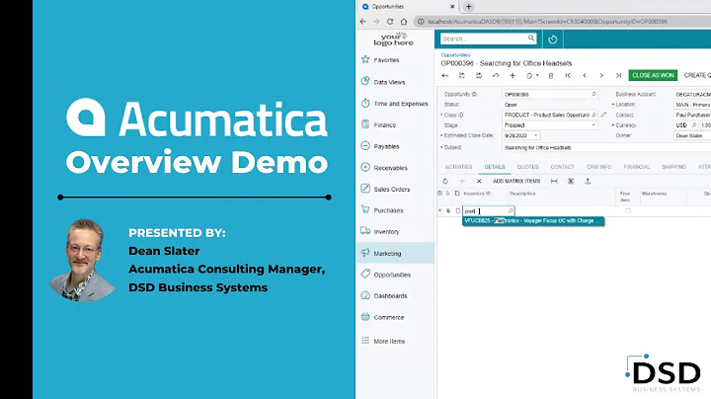Open the Class ID lookup magnifier

click(593, 115)
